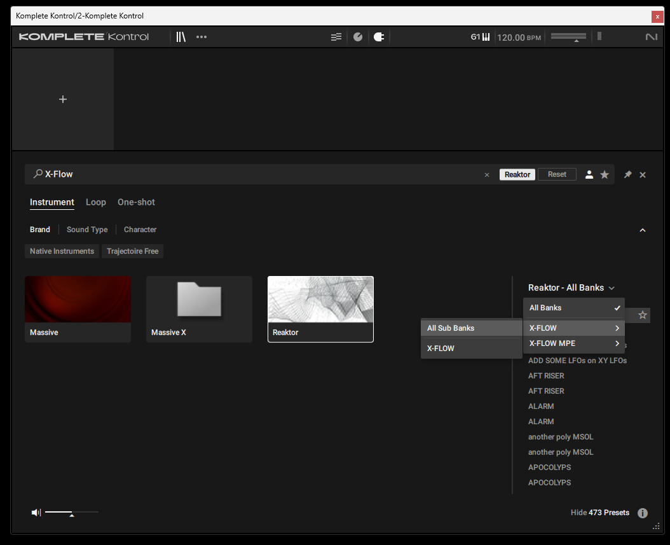Switch to the Instrument tab
The image size is (670, 545).
pyautogui.click(x=51, y=202)
